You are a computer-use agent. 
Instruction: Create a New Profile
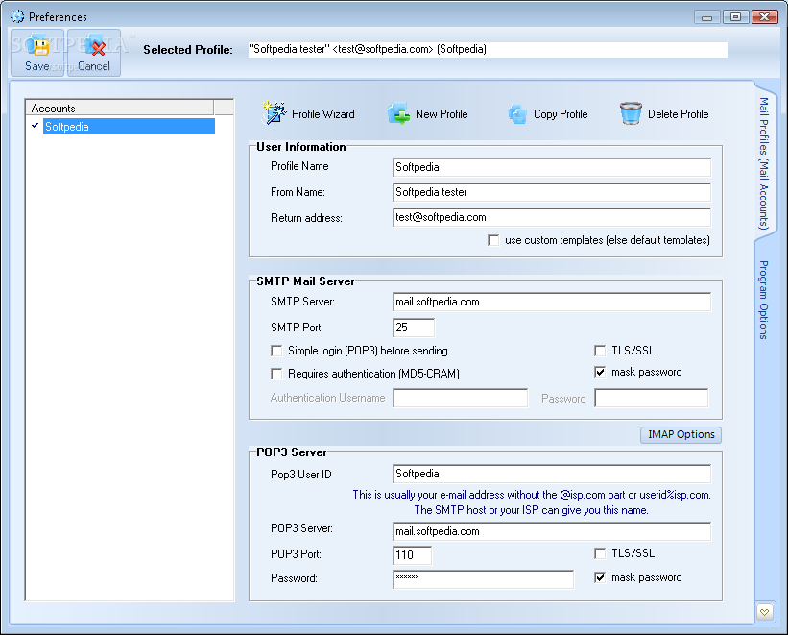[427, 113]
